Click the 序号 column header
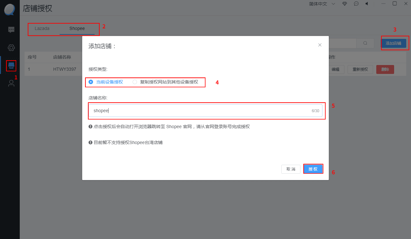The height and width of the screenshot is (239, 411). tap(32, 57)
